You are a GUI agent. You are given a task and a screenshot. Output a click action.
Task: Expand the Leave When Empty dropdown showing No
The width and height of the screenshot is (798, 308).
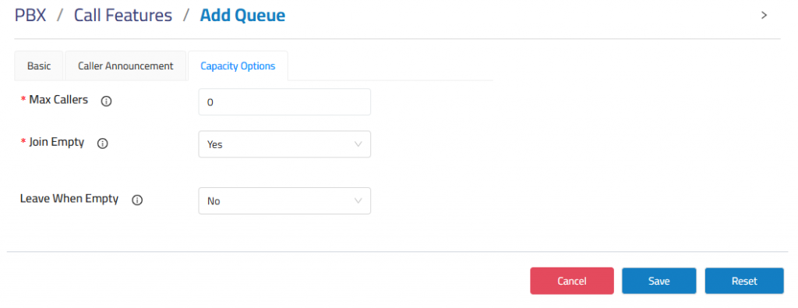pyautogui.click(x=284, y=201)
